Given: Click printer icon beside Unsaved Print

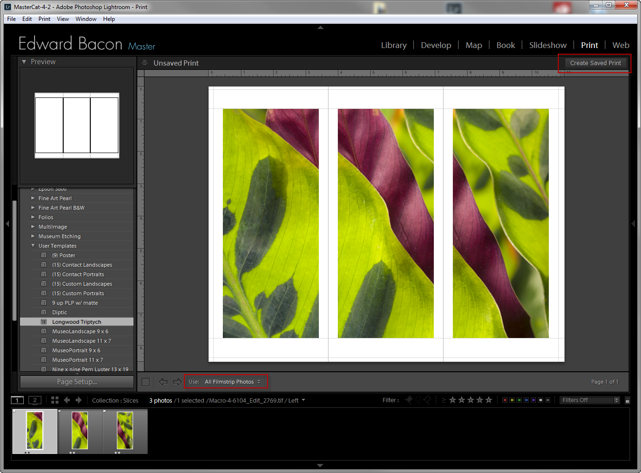Looking at the screenshot, I should pyautogui.click(x=144, y=63).
